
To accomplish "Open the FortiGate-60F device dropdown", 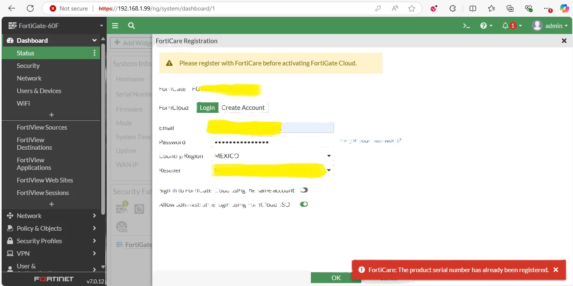I will click(55, 26).
